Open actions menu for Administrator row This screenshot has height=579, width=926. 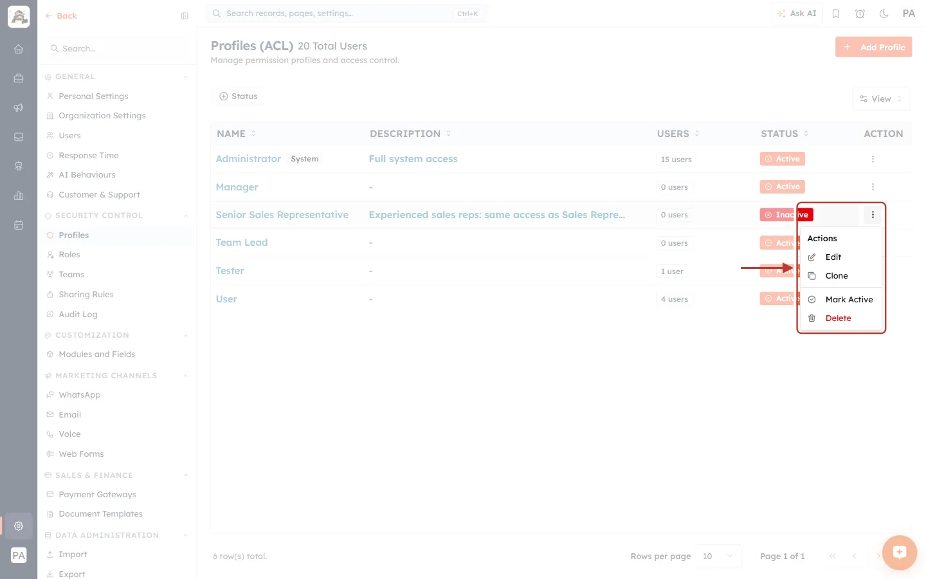873,159
